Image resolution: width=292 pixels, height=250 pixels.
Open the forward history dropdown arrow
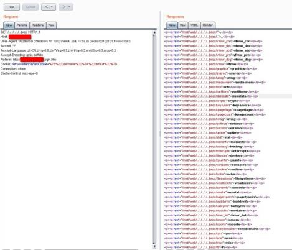70,7
